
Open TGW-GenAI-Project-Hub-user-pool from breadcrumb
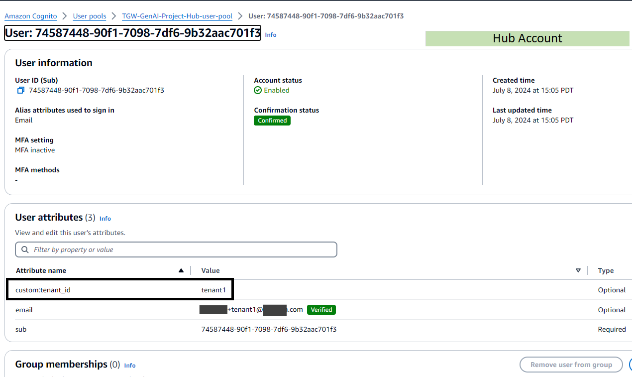click(x=177, y=16)
